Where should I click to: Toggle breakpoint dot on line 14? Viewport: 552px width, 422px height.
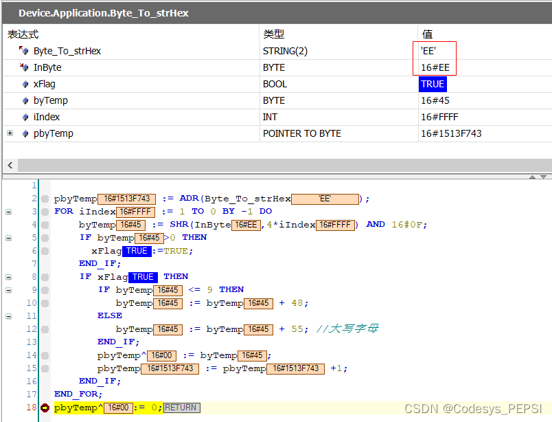45,355
